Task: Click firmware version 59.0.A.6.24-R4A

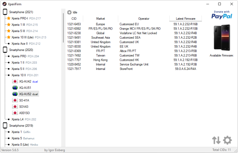Action: [185, 69]
